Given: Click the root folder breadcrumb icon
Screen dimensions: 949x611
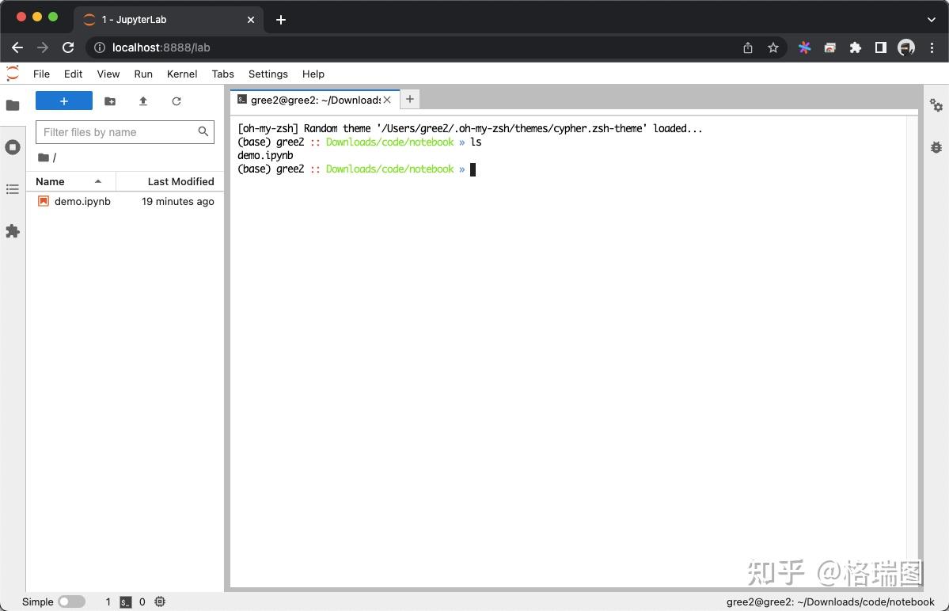Looking at the screenshot, I should pos(43,157).
